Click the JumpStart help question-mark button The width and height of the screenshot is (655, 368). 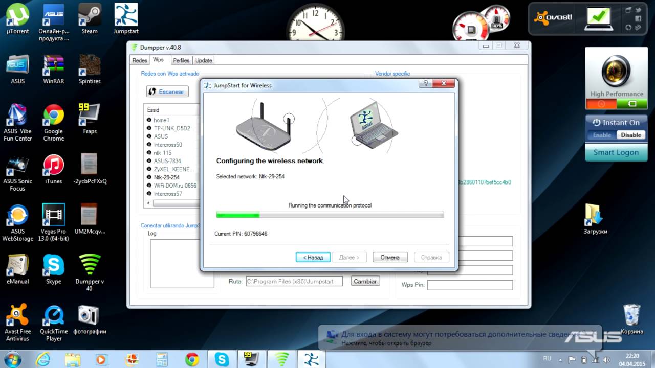[425, 83]
